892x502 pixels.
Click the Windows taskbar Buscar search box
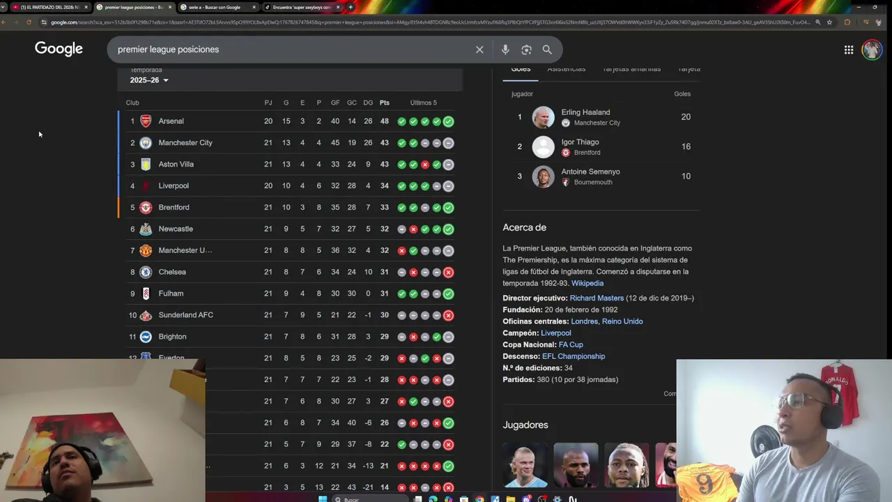point(370,499)
